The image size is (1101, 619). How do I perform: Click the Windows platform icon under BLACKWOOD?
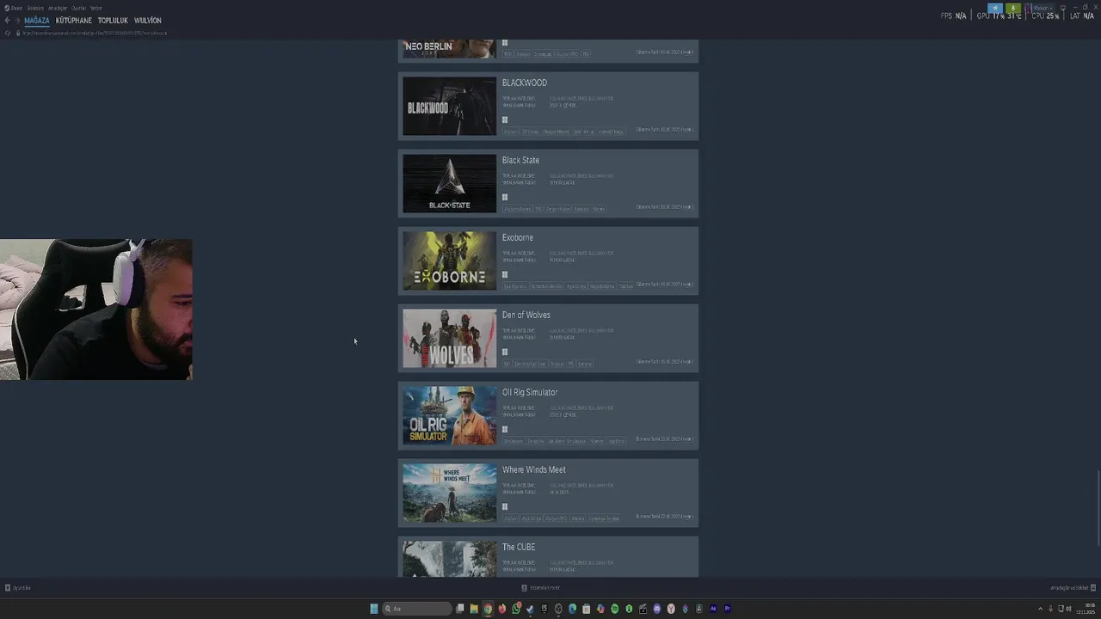pos(505,120)
